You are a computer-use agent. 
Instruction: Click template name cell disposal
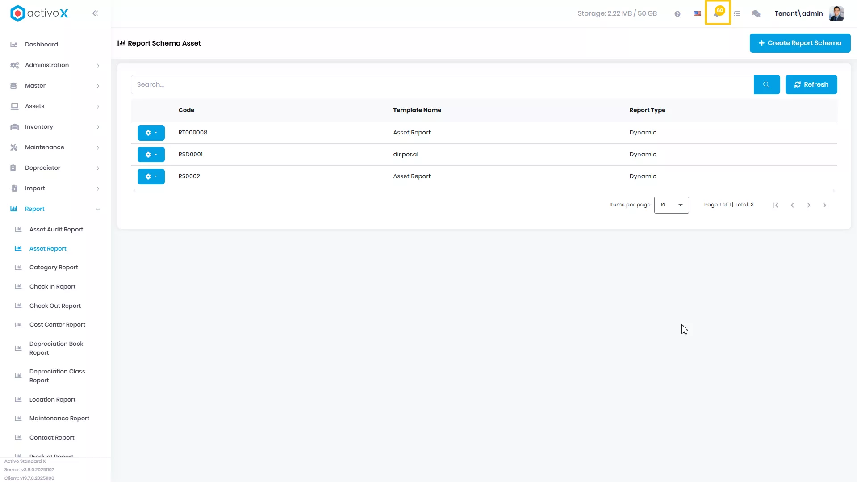[x=406, y=155]
